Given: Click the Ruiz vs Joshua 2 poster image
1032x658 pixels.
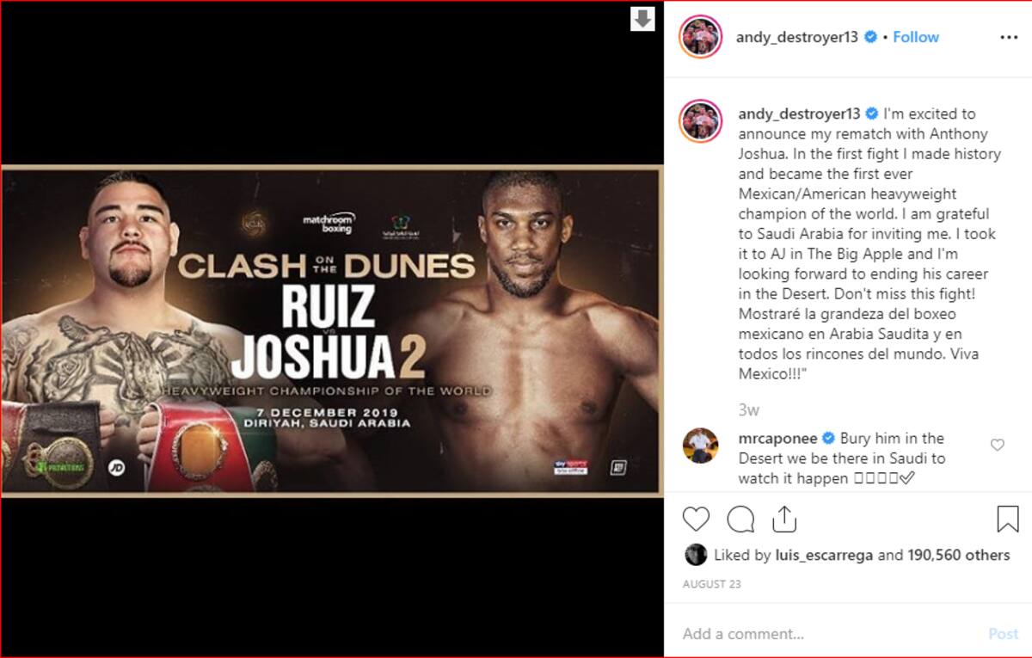Looking at the screenshot, I should 332,331.
